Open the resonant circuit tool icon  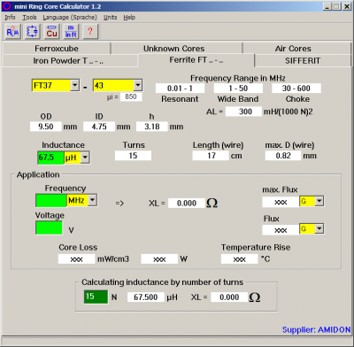[32, 31]
